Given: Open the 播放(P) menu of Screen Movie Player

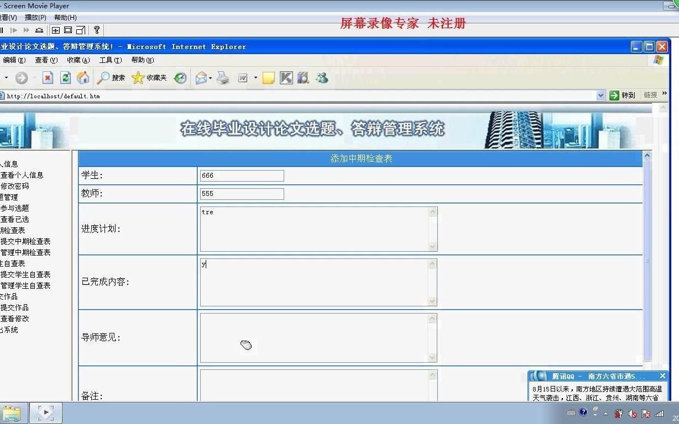Looking at the screenshot, I should click(x=35, y=17).
